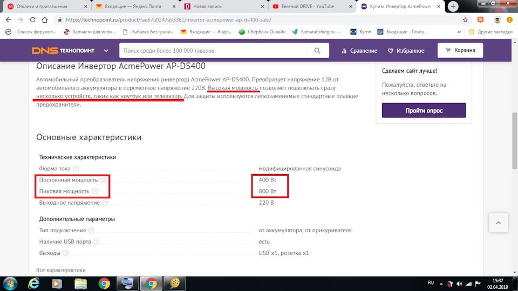The height and width of the screenshot is (291, 518).
Task: Click the scroll-to-top arrow button
Action: click(499, 223)
